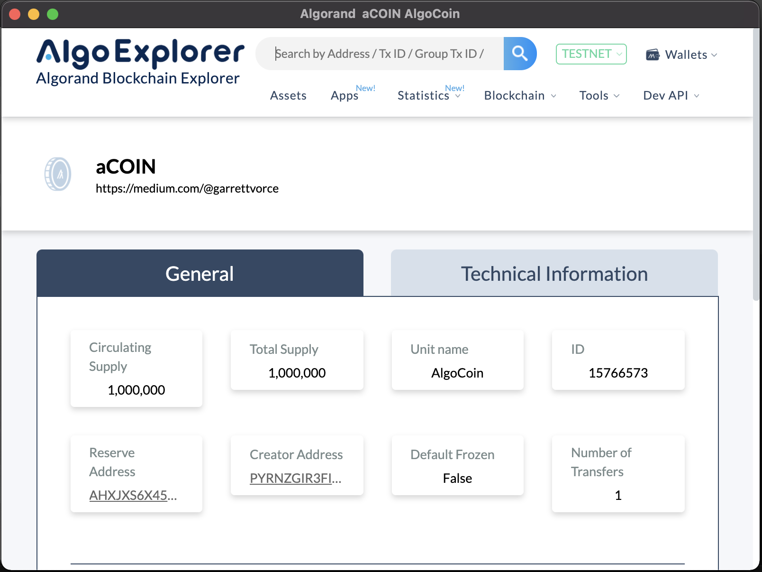Image resolution: width=762 pixels, height=572 pixels.
Task: Click the Number of Transfers value 1
Action: pyautogui.click(x=618, y=495)
